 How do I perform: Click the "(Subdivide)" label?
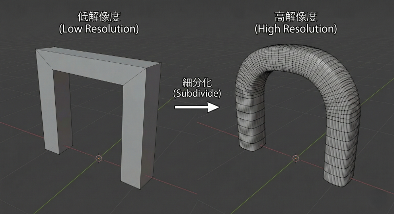point(197,92)
